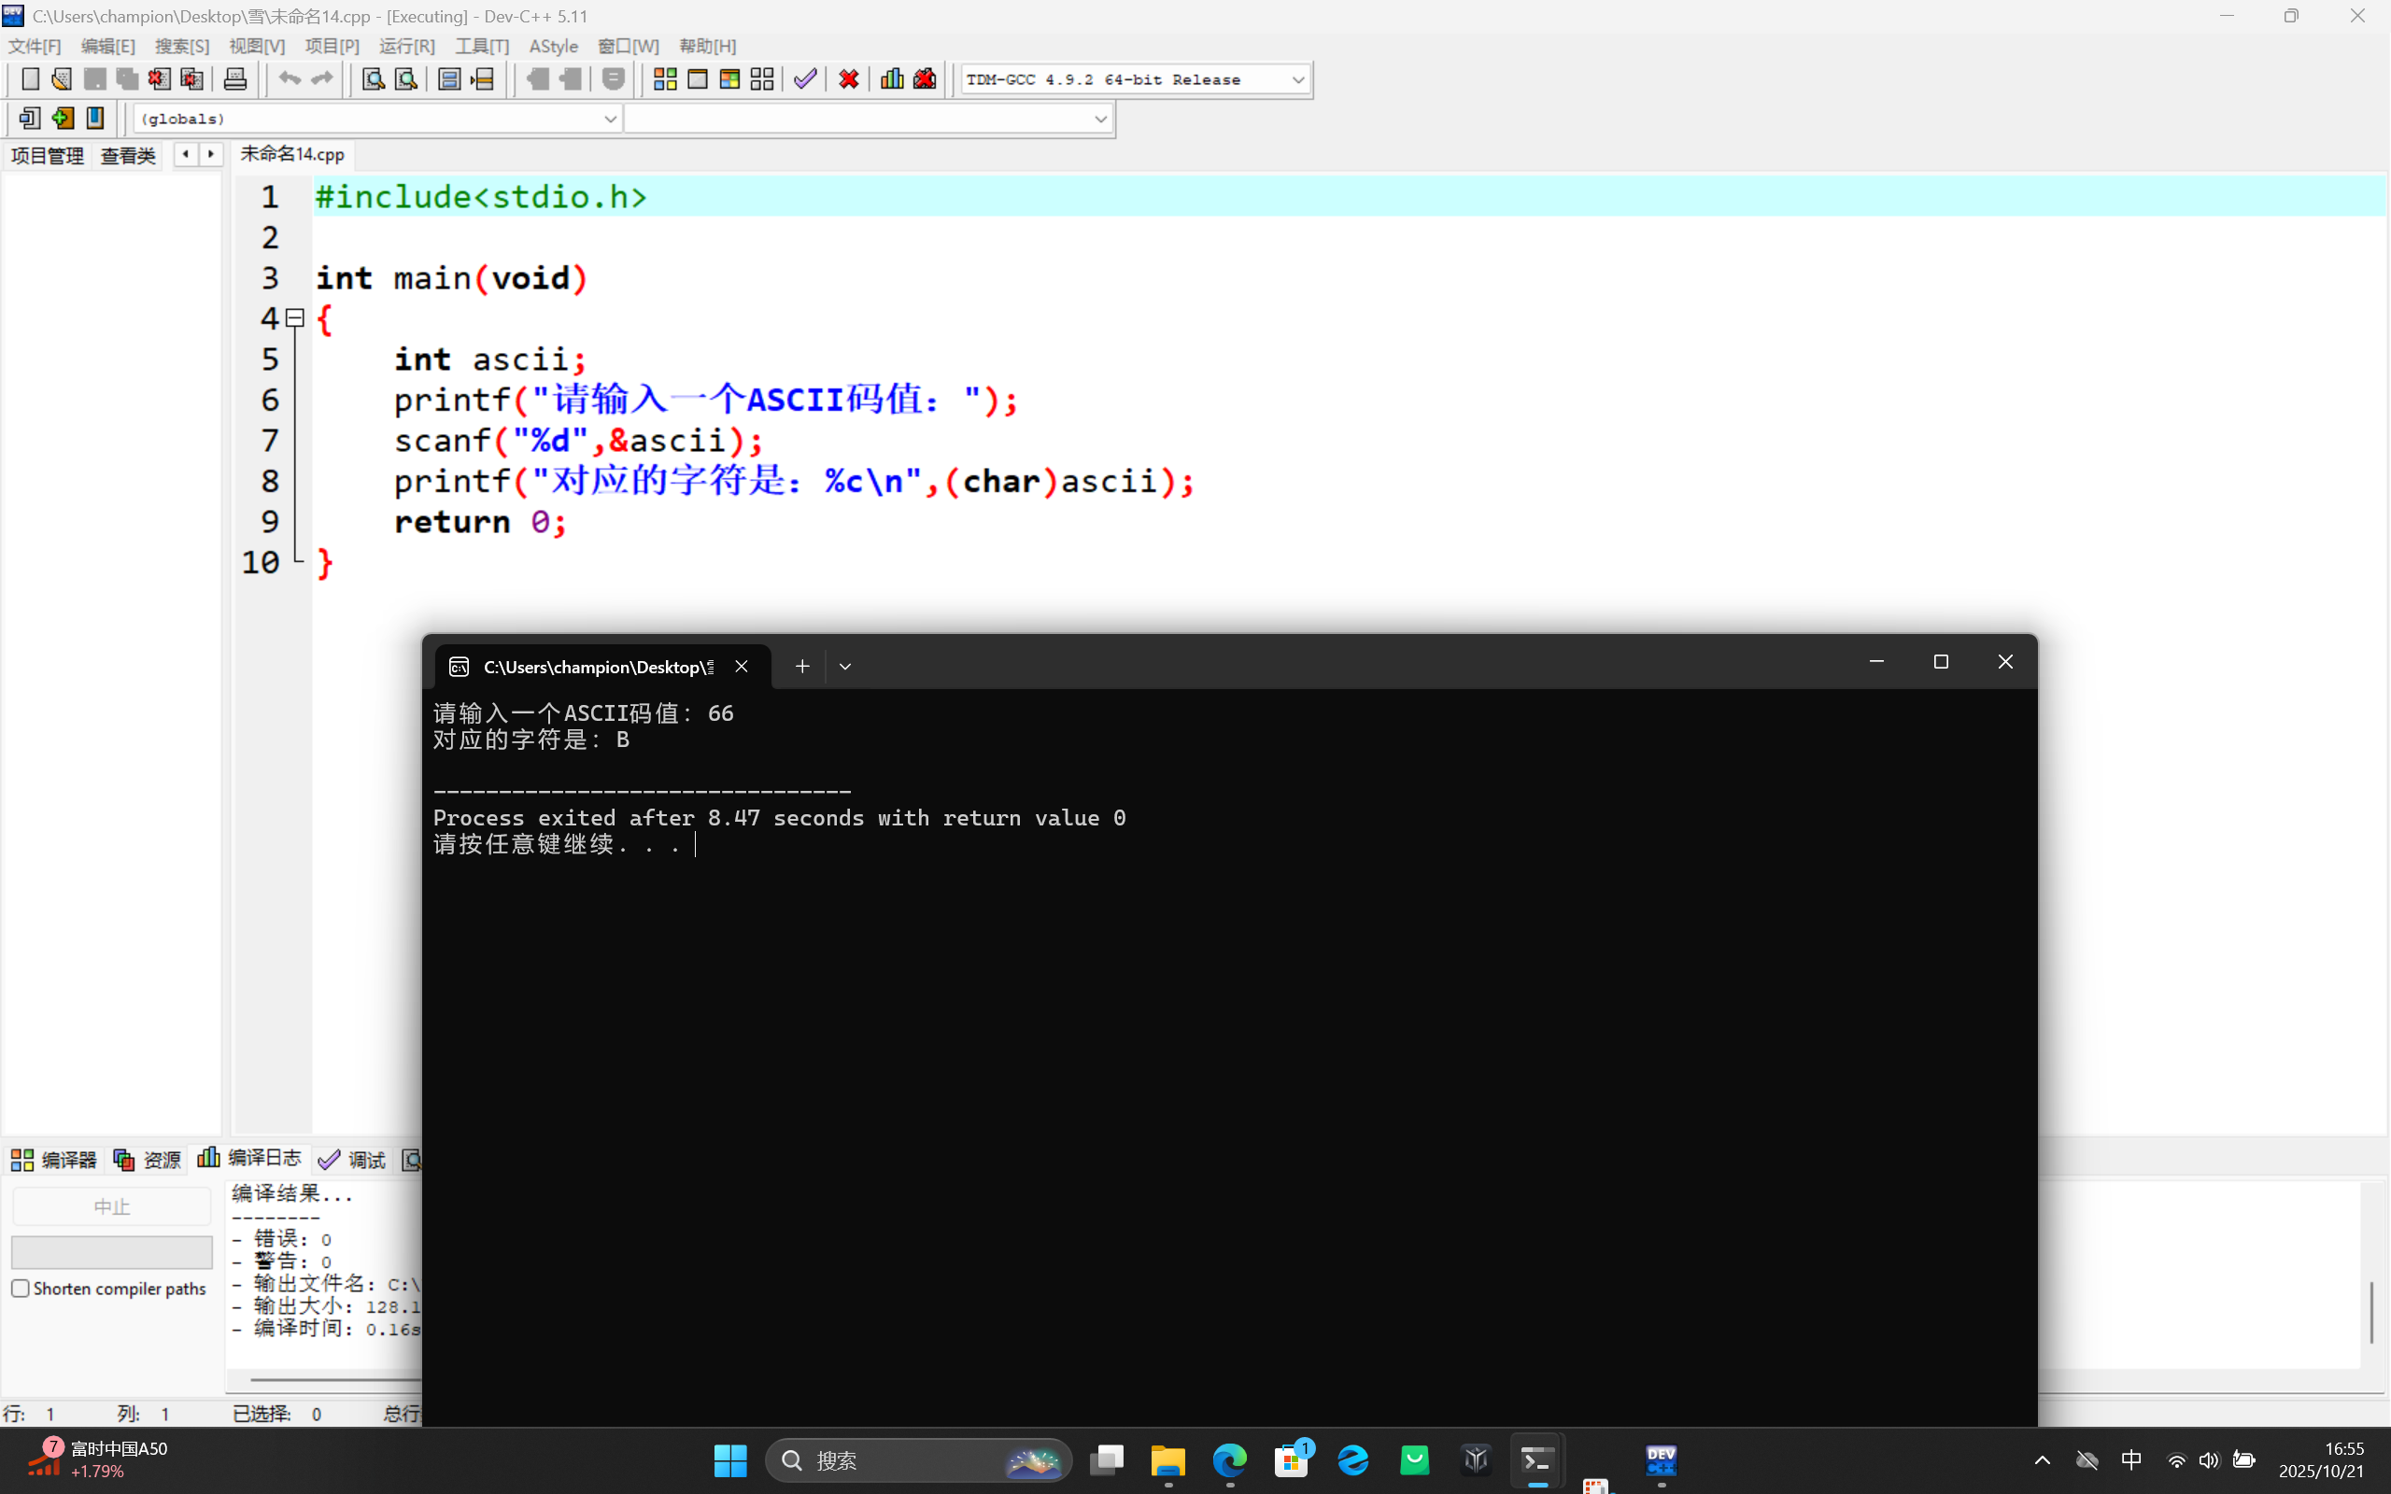
Task: Click the Undo arrow toolbar icon
Action: tap(289, 79)
